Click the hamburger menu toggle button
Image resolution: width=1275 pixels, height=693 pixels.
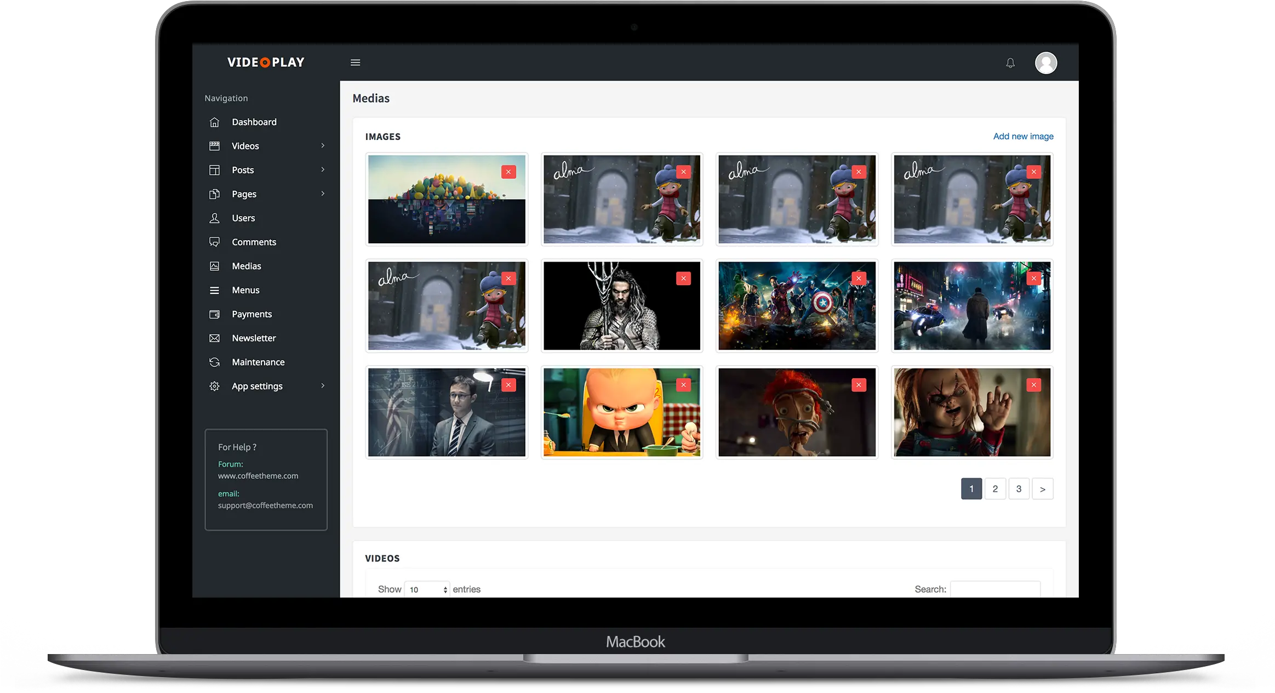coord(356,63)
